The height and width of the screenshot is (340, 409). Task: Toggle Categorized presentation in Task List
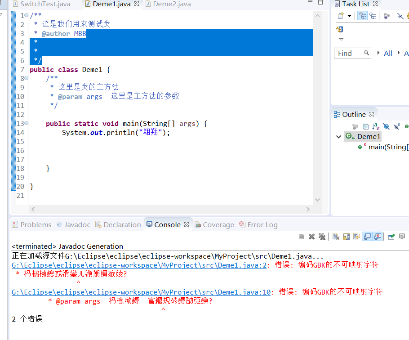pyautogui.click(x=362, y=16)
